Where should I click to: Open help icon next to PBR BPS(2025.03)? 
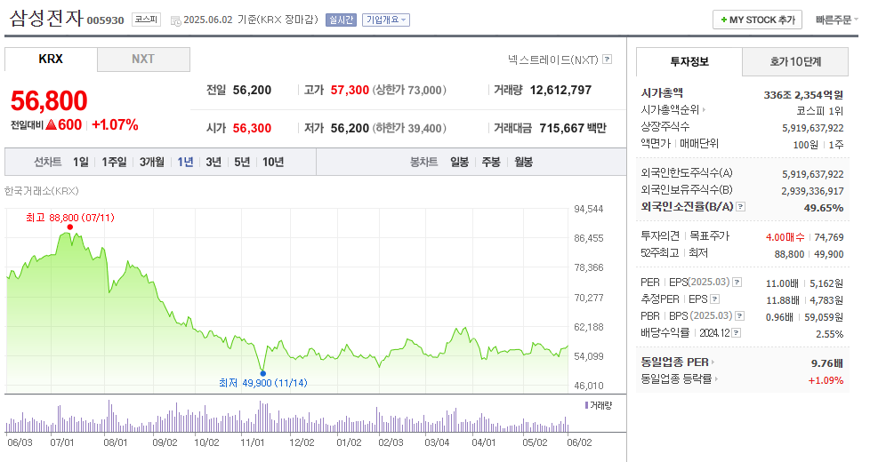(739, 315)
